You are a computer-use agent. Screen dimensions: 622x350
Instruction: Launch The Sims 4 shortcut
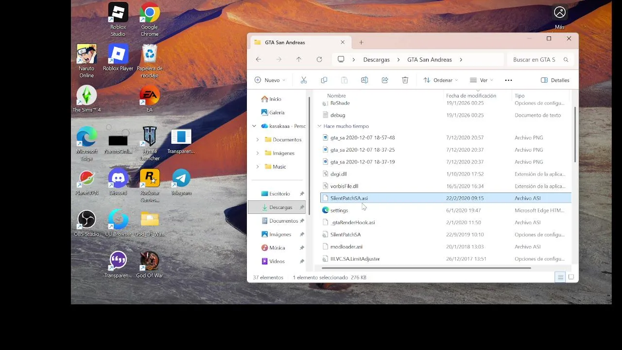coord(86,99)
